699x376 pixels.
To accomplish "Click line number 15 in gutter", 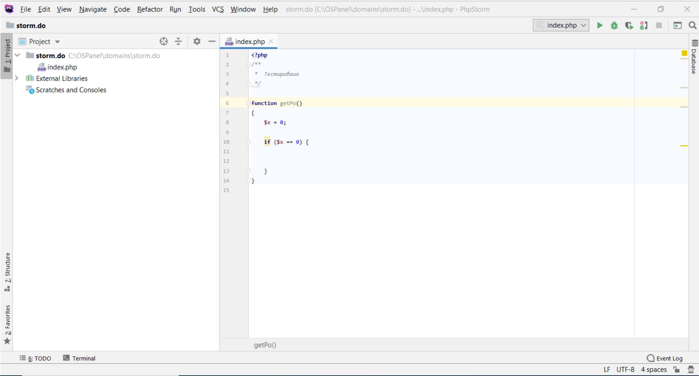I will pos(226,190).
